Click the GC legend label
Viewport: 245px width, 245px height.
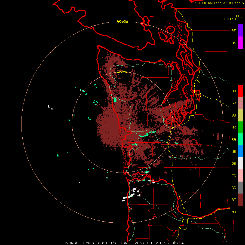234,188
